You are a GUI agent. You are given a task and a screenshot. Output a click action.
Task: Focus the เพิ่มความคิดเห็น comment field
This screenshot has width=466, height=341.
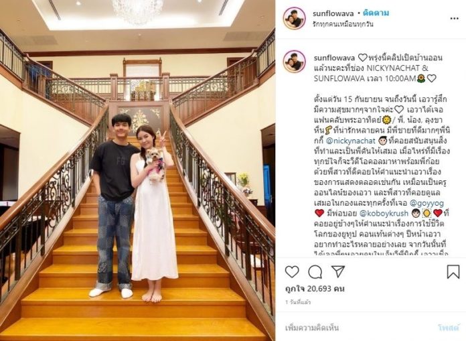(x=357, y=328)
